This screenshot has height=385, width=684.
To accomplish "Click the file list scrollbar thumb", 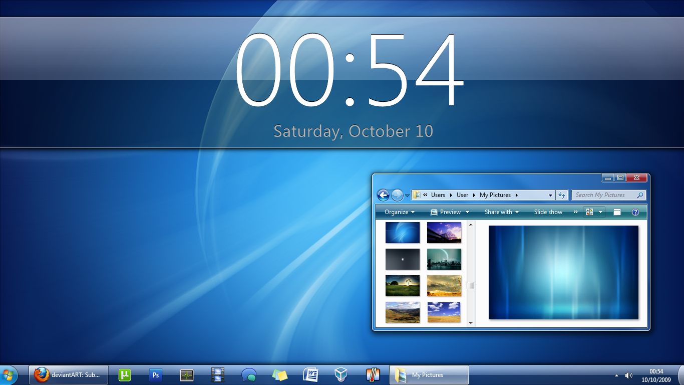I will (471, 285).
